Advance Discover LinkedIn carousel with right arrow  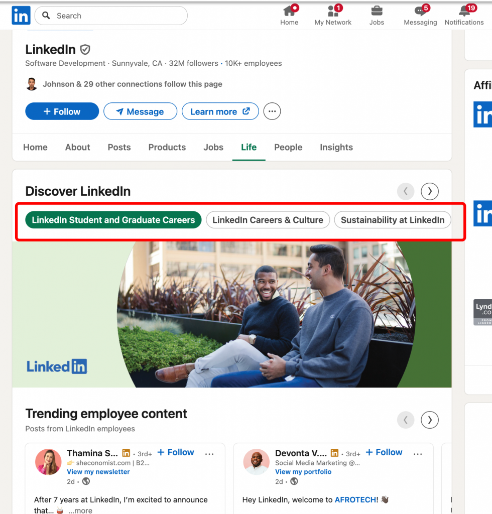[429, 191]
